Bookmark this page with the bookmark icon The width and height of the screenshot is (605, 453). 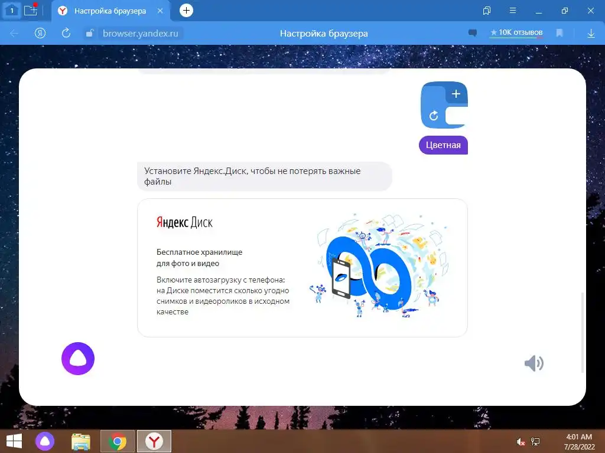click(x=560, y=33)
